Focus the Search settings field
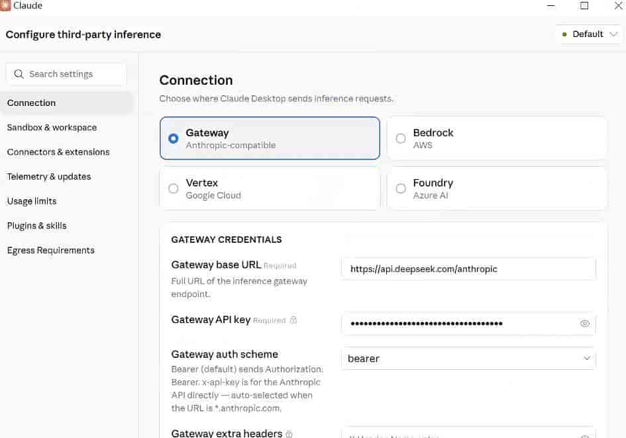This screenshot has height=438, width=626. pyautogui.click(x=66, y=74)
